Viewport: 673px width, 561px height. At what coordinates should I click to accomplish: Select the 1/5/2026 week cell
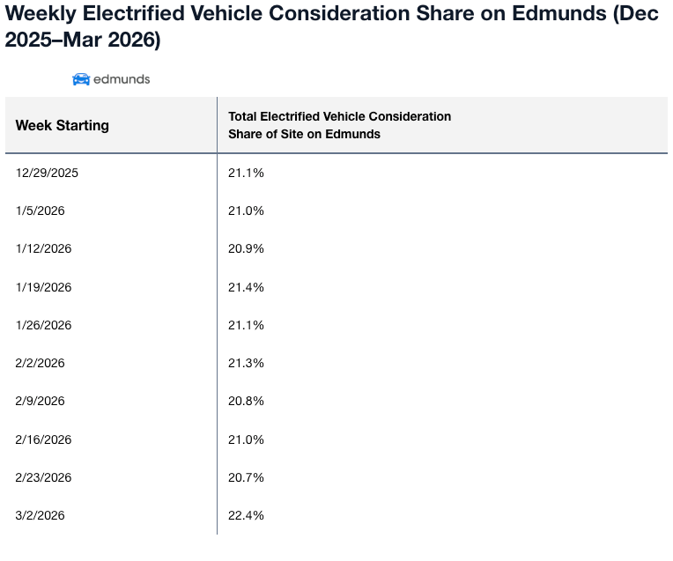click(41, 211)
